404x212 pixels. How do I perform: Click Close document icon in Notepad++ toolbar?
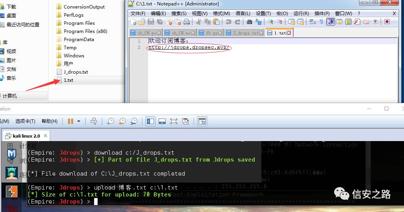[x=169, y=22]
